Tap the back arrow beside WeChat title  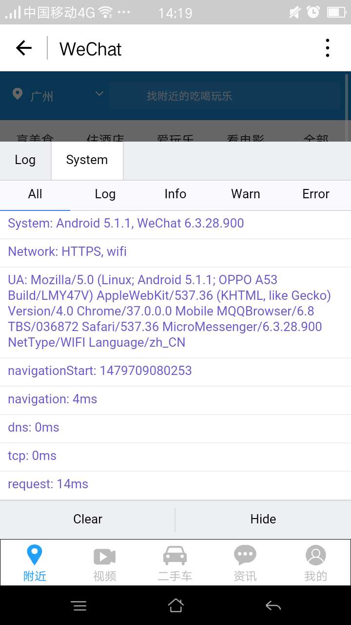pos(23,48)
